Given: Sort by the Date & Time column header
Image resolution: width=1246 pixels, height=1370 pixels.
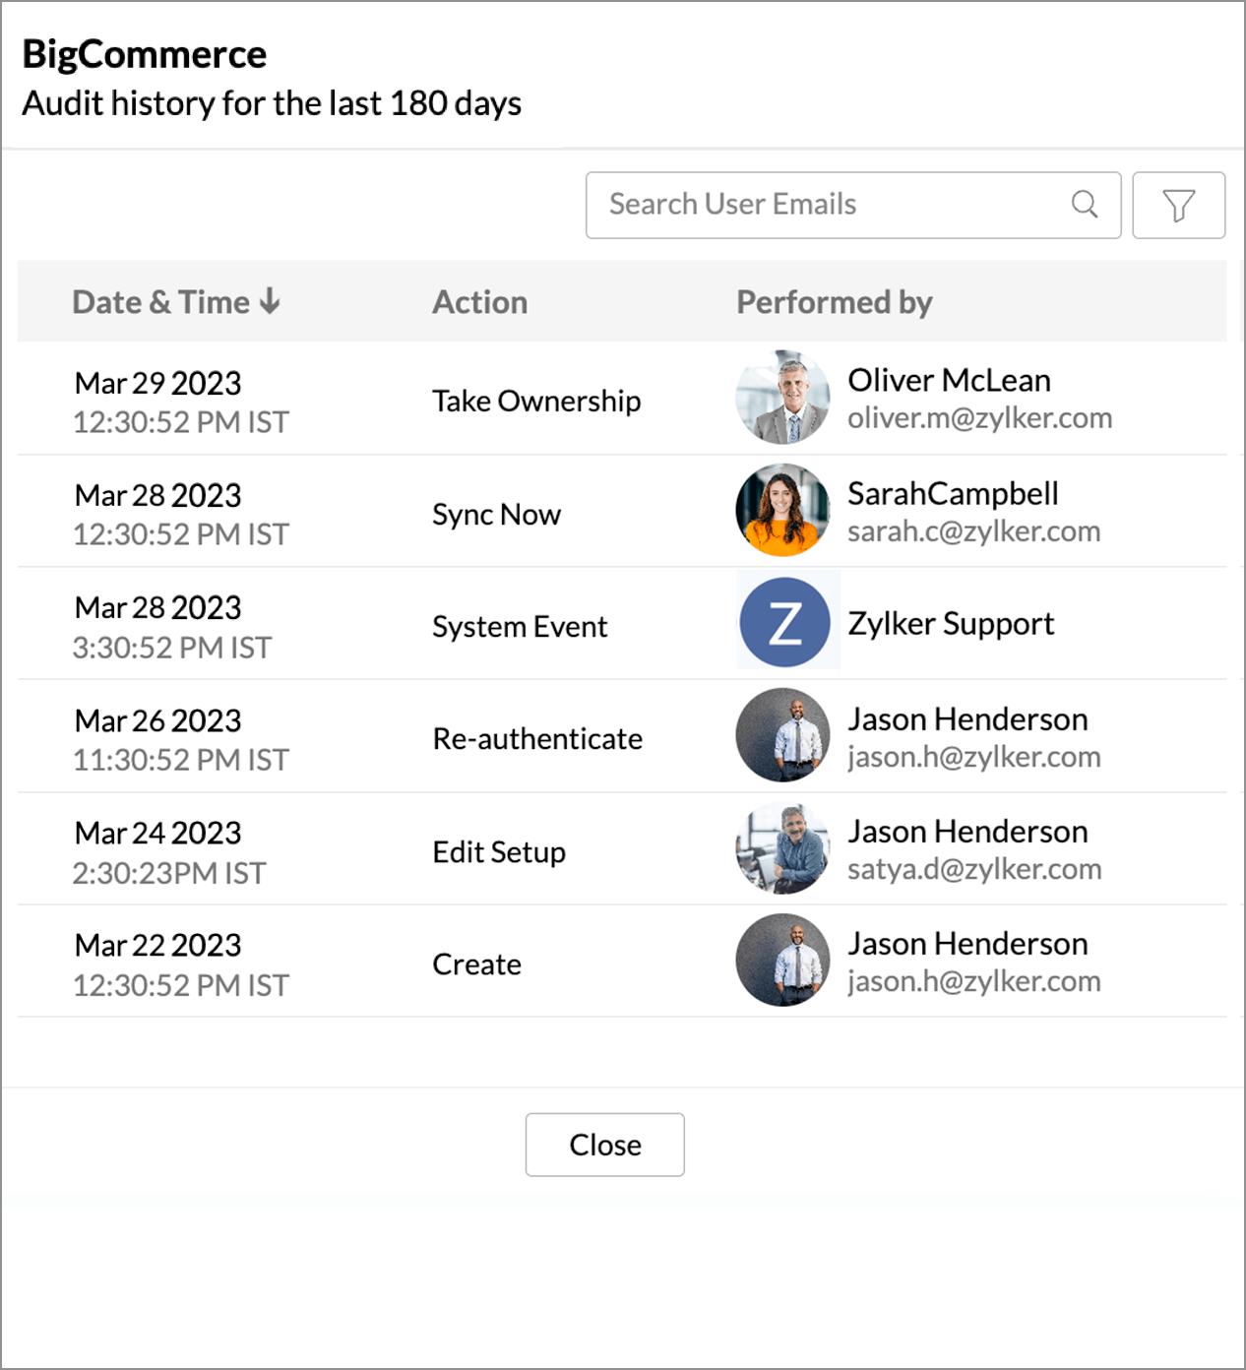Looking at the screenshot, I should [160, 302].
